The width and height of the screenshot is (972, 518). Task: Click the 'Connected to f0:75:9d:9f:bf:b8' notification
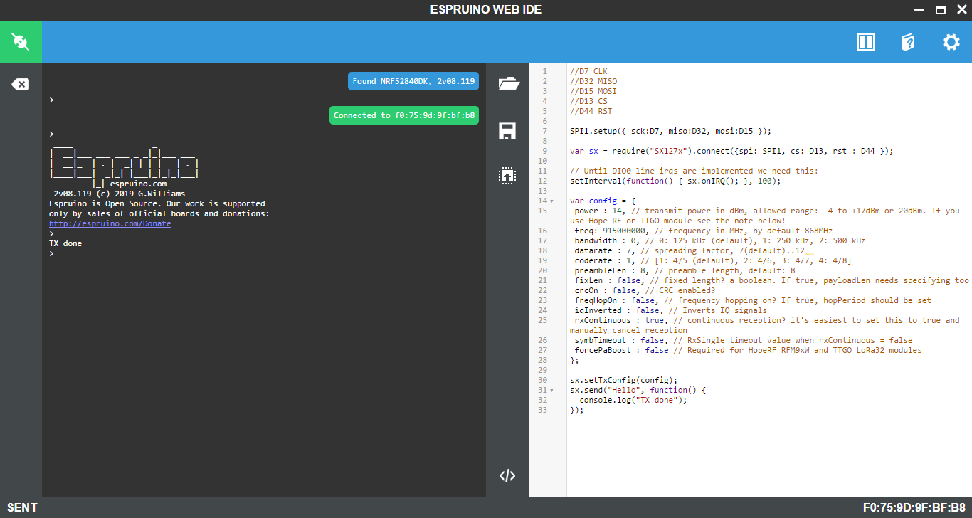404,115
